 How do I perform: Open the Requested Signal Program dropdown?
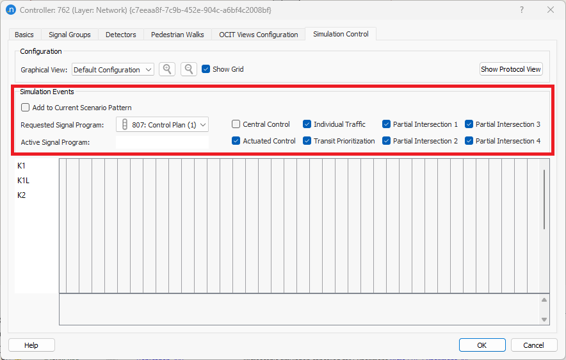coord(163,124)
